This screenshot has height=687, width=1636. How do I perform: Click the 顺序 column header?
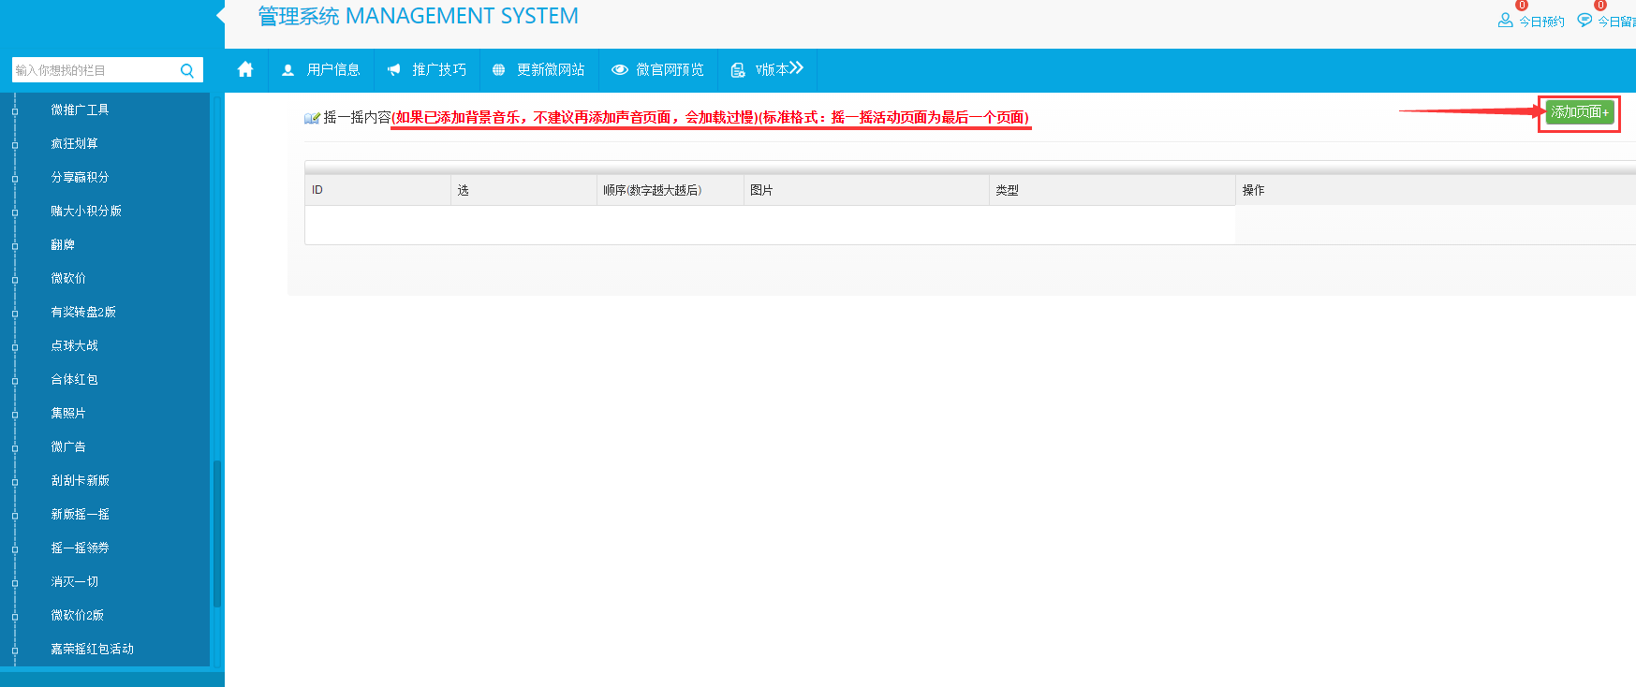(x=652, y=190)
